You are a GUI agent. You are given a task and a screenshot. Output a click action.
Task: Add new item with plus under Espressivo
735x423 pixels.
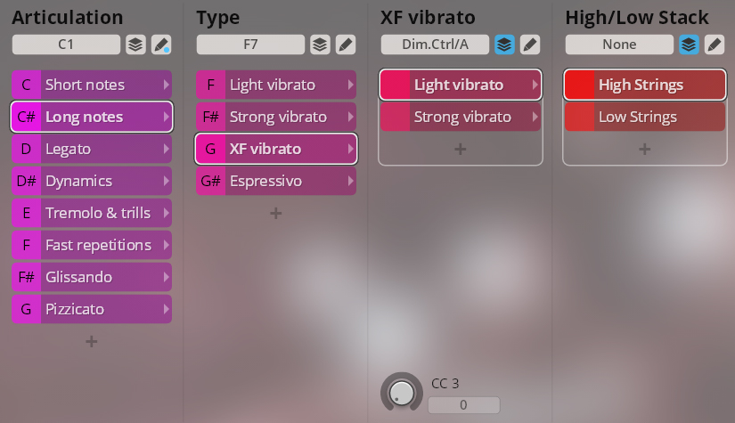point(275,213)
